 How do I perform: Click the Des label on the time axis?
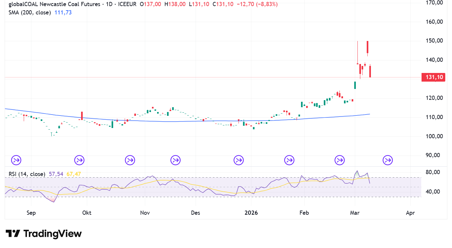tap(195, 213)
